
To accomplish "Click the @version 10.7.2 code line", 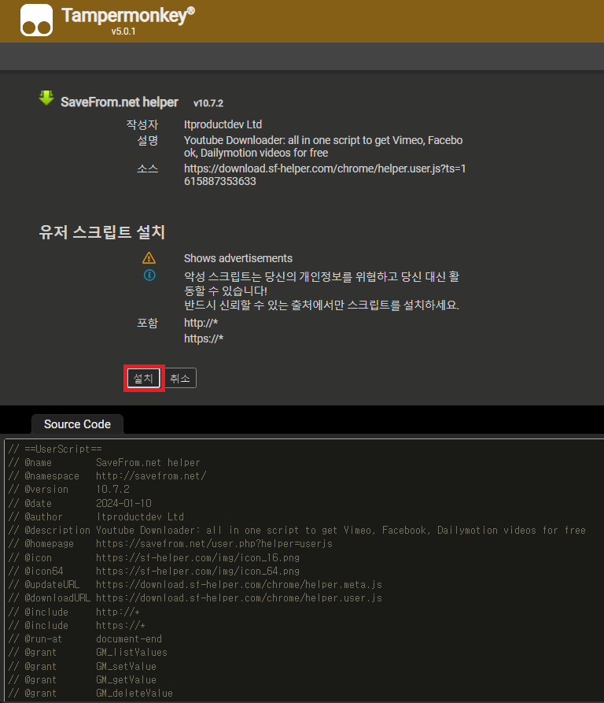I will tap(69, 489).
